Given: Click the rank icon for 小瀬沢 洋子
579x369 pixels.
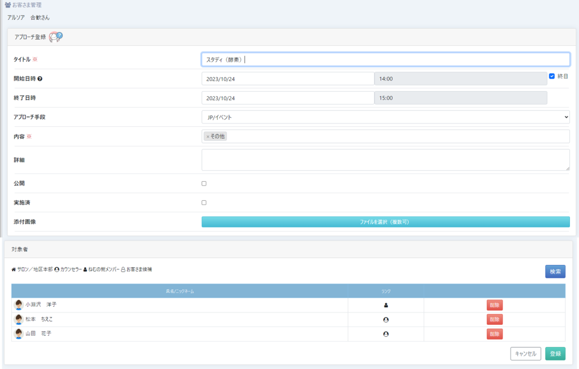Looking at the screenshot, I should click(386, 305).
